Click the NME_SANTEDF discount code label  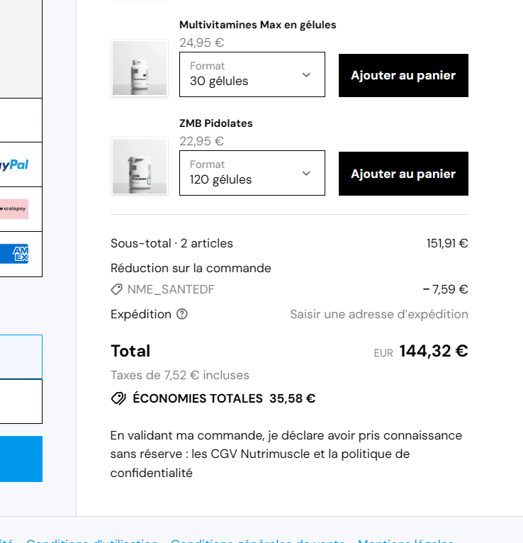[x=171, y=289]
